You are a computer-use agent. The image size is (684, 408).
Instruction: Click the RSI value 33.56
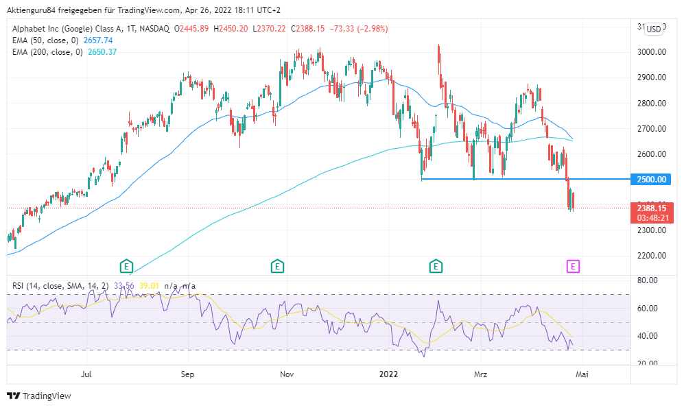124,286
